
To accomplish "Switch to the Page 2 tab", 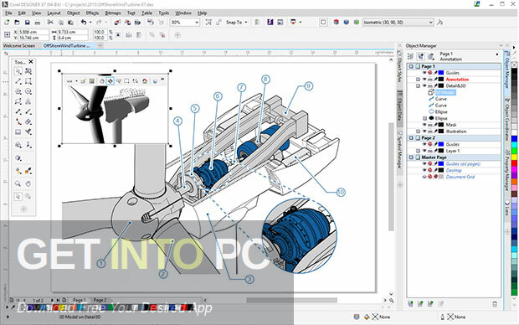I will [100, 300].
